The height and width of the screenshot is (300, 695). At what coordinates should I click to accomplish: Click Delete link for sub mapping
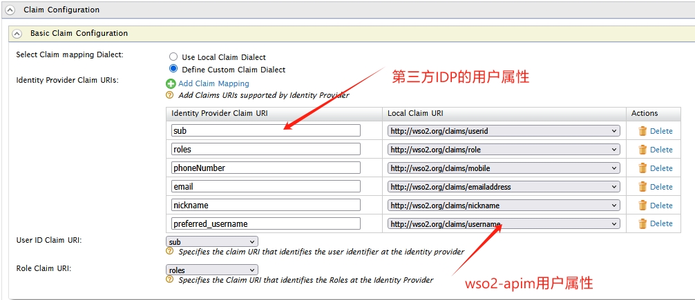coord(661,131)
